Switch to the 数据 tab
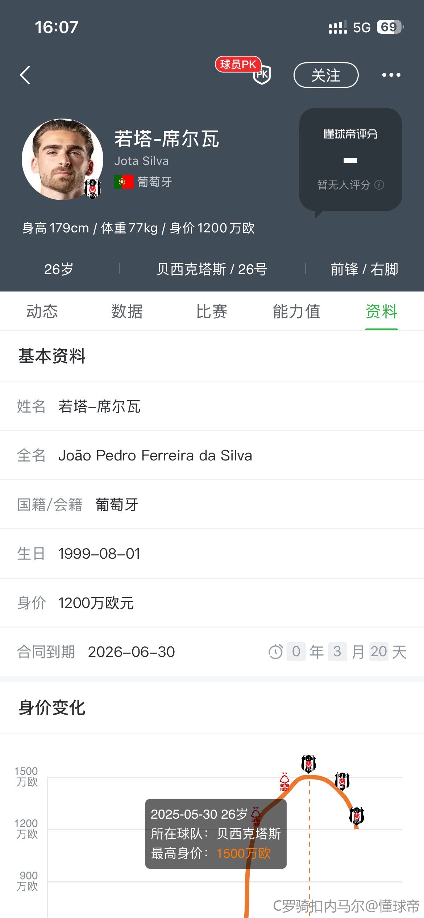Viewport: 424px width, 918px height. coord(127,311)
